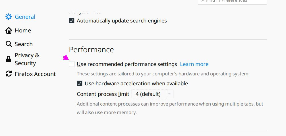Click magnifier icon in Find in Preferences box
The width and height of the screenshot is (286, 136).
[203, 1]
